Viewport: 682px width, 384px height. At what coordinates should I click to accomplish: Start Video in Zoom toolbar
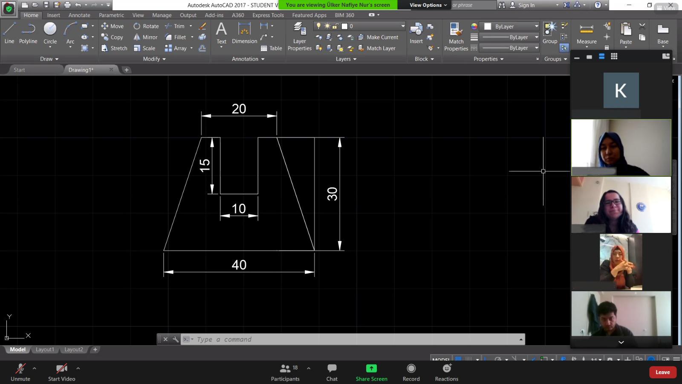(61, 372)
